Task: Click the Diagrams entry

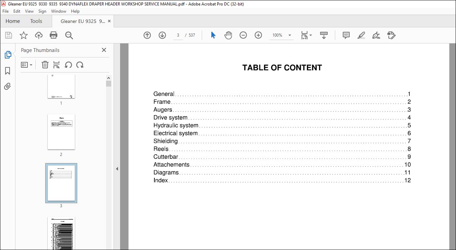Action: click(x=282, y=173)
